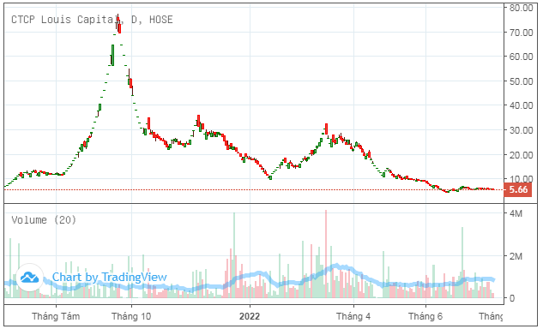Click the Tháng Tám time axis label
Viewport: 543px width, 329px height.
tap(56, 316)
